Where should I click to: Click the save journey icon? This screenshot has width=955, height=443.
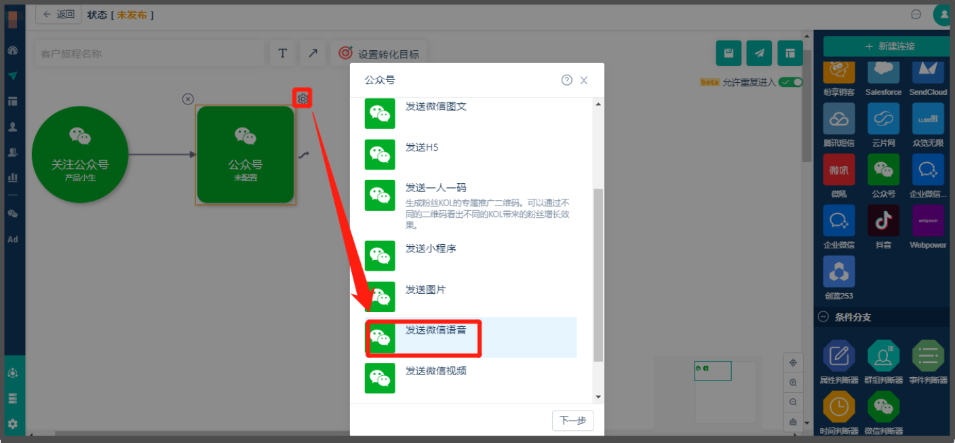click(x=728, y=54)
